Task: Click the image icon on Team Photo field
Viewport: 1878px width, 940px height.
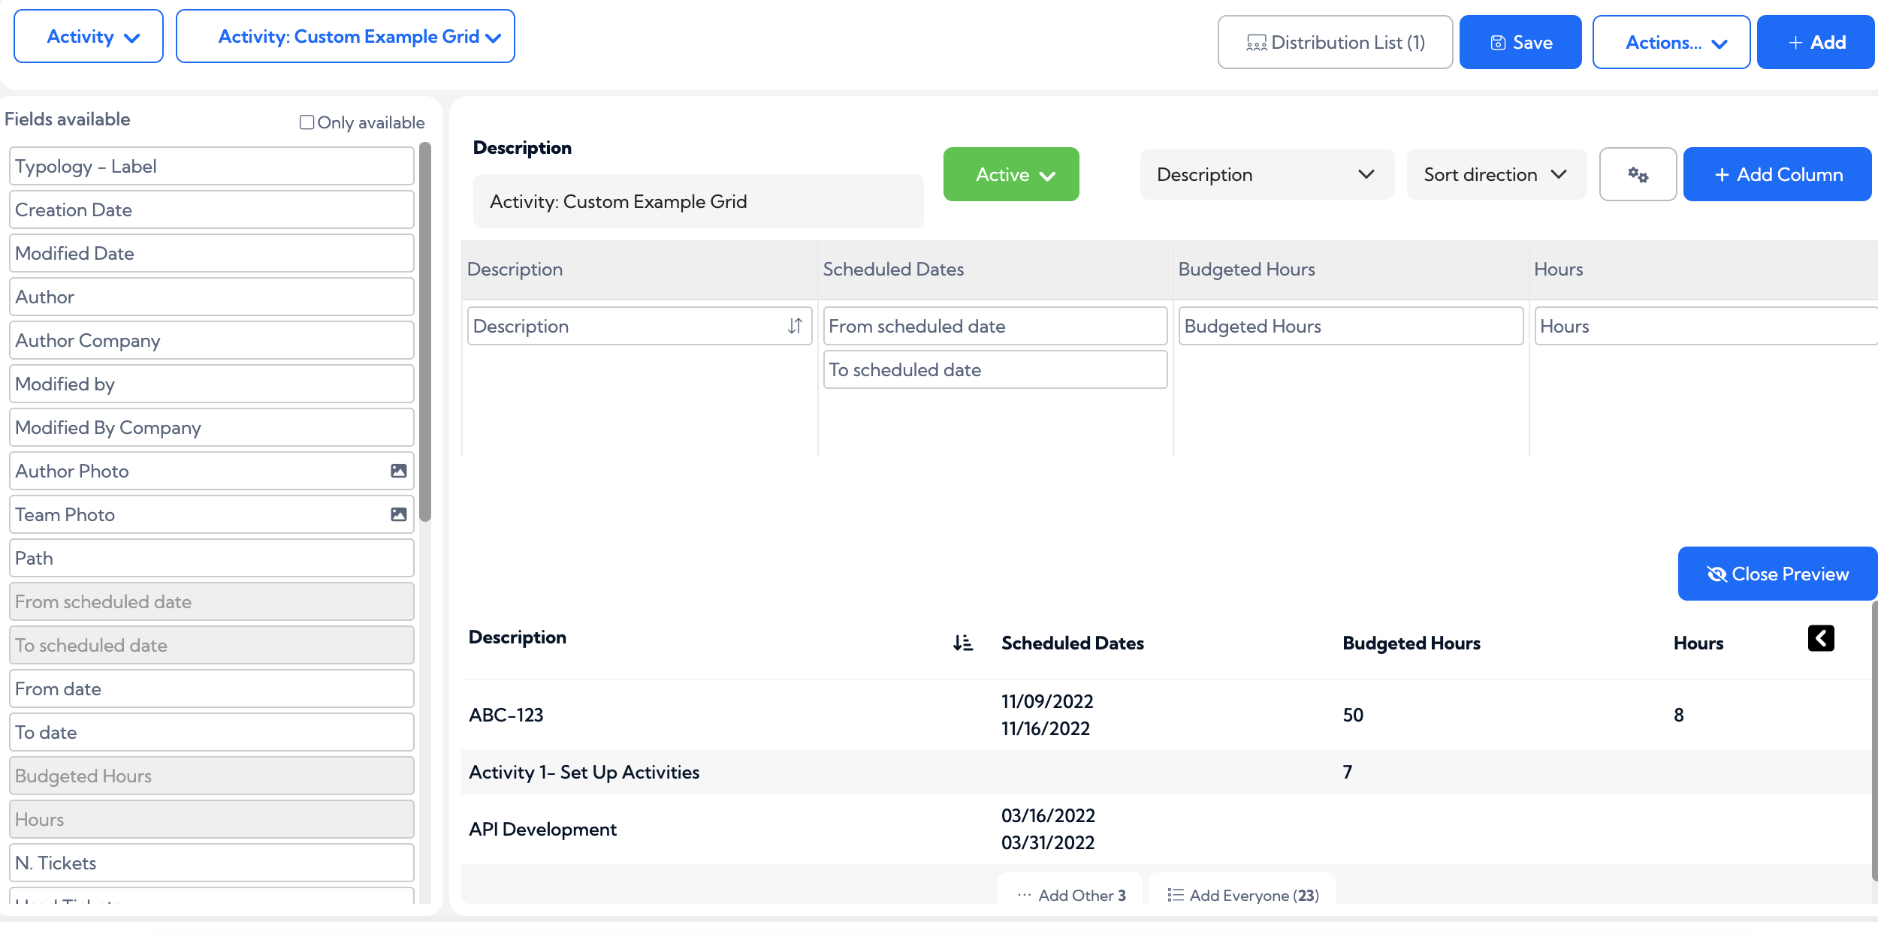Action: pos(397,514)
